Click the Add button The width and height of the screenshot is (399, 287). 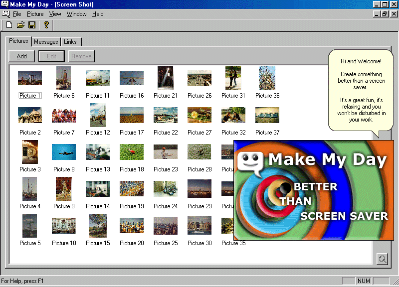(21, 56)
